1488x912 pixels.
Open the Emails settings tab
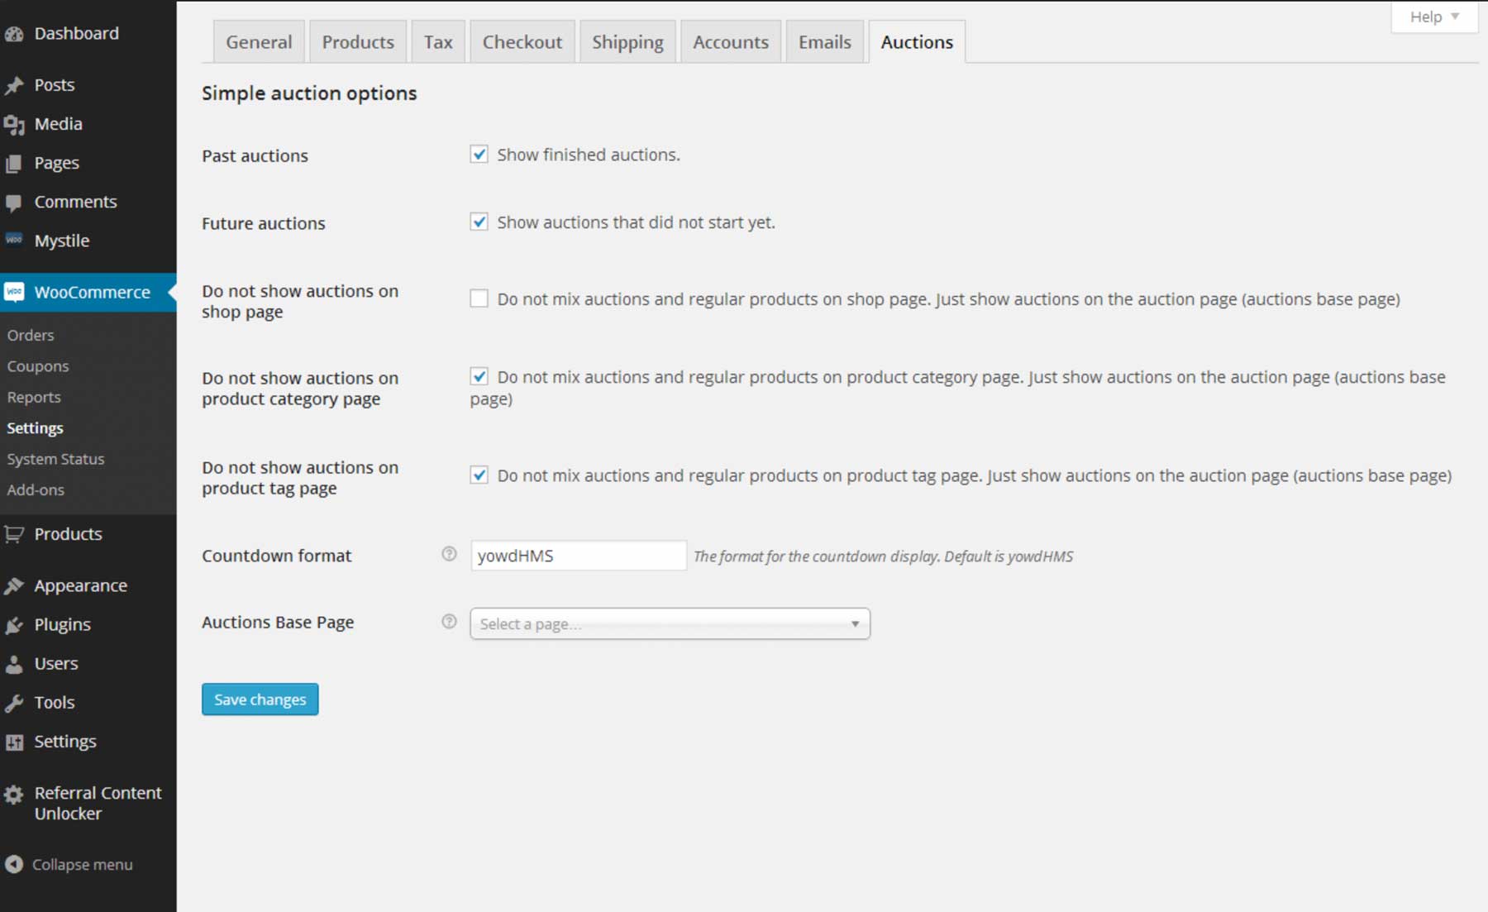(x=823, y=41)
